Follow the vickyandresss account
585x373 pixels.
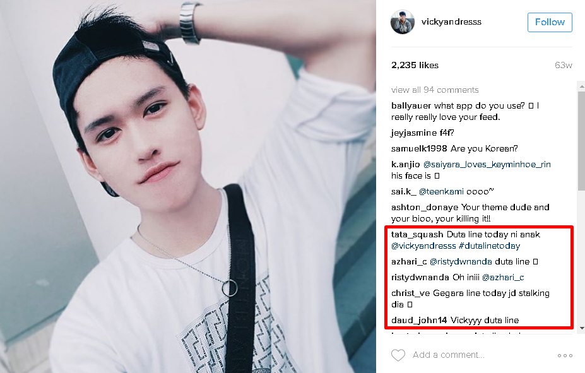tap(550, 22)
